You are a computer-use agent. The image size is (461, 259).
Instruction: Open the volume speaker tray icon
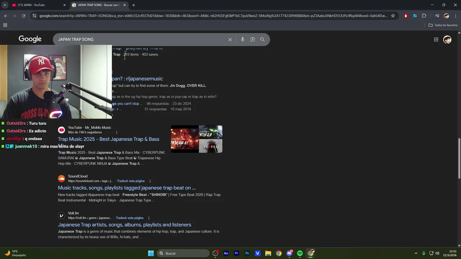[437, 253]
